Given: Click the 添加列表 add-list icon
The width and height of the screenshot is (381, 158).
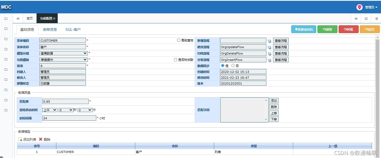Looking at the screenshot, I should coord(20,139).
